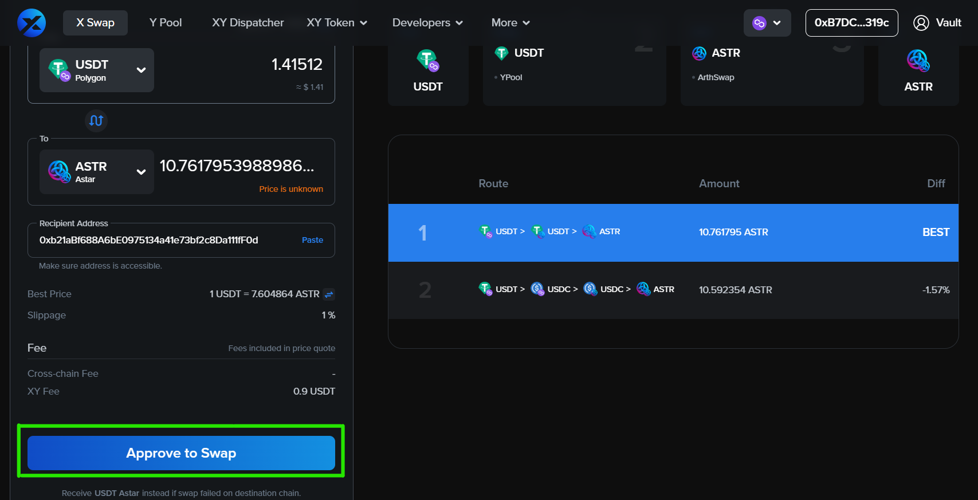The height and width of the screenshot is (500, 978).
Task: Click Paste next to recipient address
Action: 312,240
